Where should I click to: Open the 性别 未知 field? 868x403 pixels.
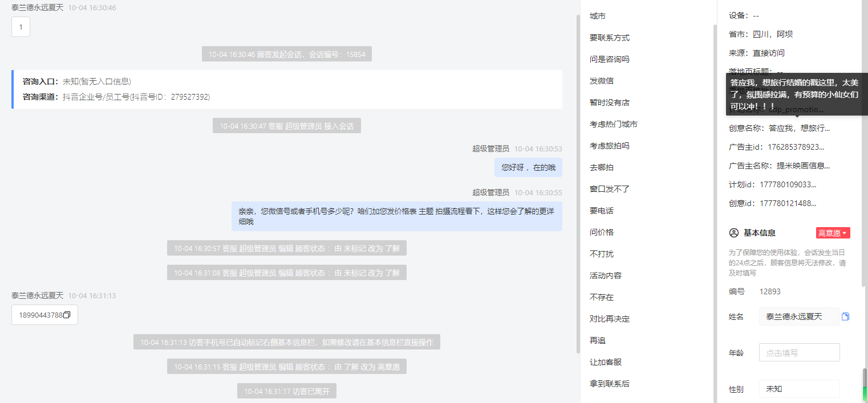pyautogui.click(x=799, y=389)
